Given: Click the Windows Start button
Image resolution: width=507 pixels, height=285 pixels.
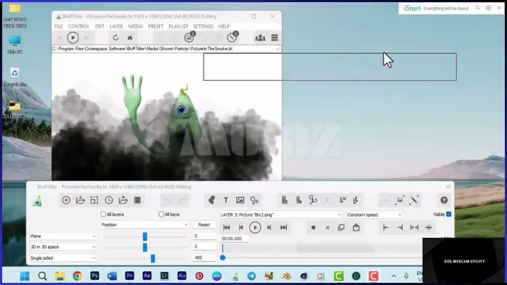Looking at the screenshot, I should (x=25, y=276).
